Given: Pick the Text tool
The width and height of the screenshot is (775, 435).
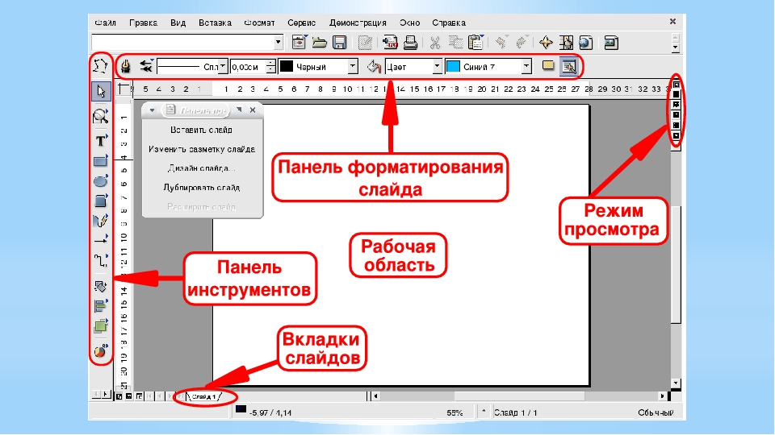Looking at the screenshot, I should (101, 140).
